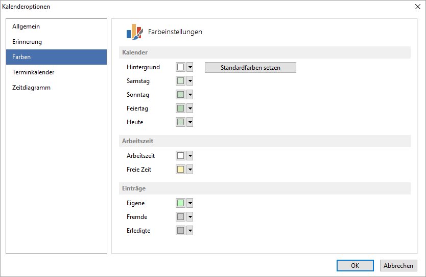This screenshot has height=277, width=426.
Task: Expand the Sonntag color dropdown arrow
Action: click(x=190, y=95)
